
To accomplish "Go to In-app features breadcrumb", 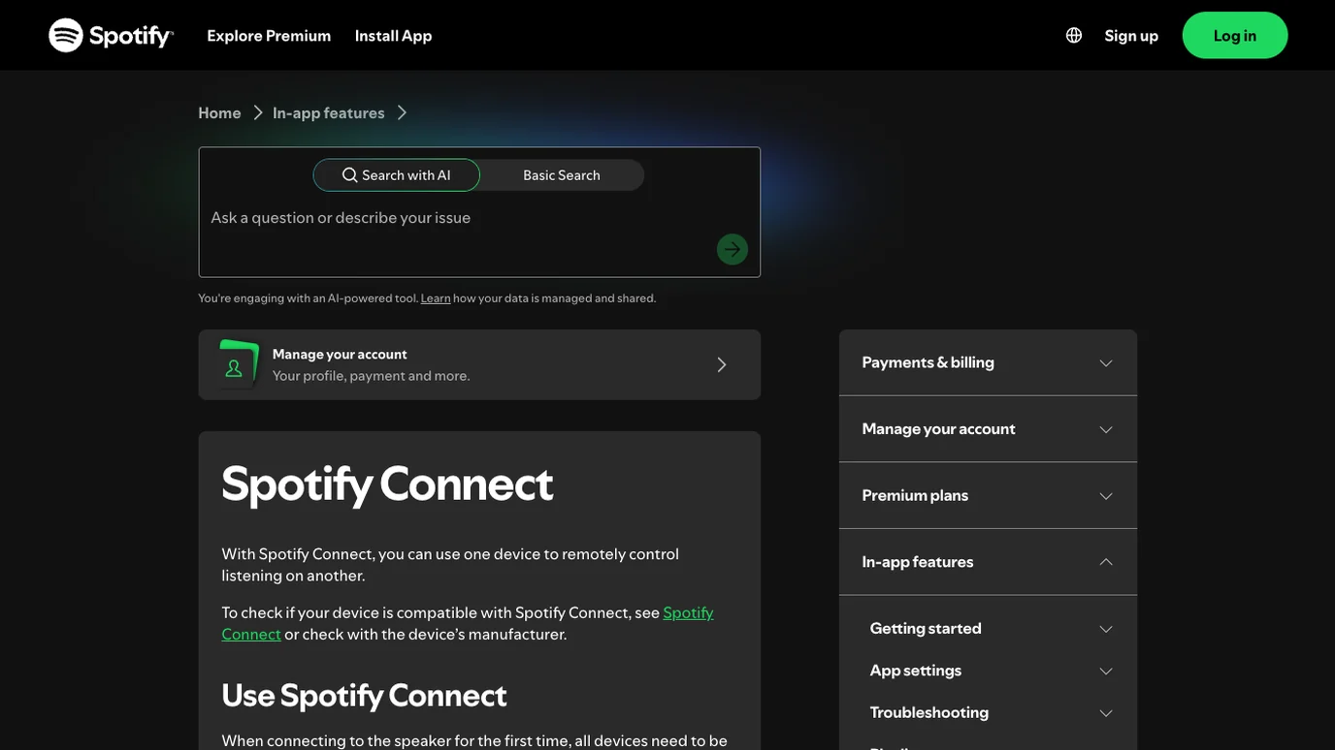I will point(328,112).
